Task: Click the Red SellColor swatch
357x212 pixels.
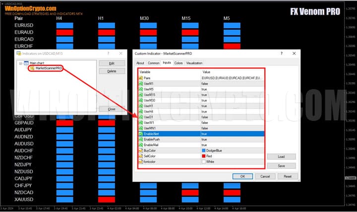Action: pyautogui.click(x=204, y=156)
